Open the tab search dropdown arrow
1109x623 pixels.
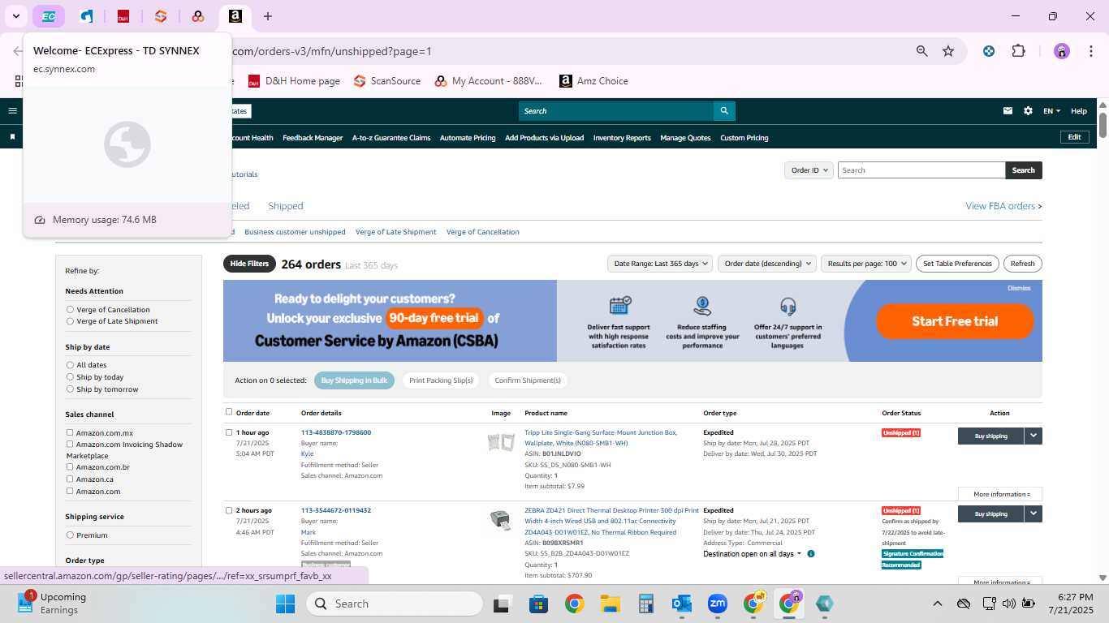pyautogui.click(x=15, y=16)
